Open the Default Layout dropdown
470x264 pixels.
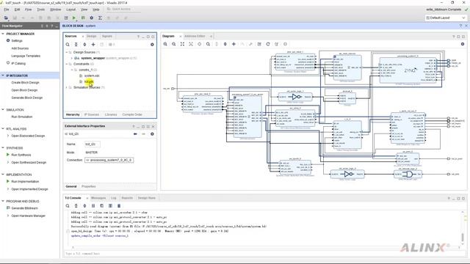[446, 18]
